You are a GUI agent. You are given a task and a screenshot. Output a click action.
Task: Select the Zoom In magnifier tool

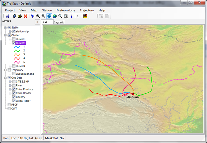[38, 16]
